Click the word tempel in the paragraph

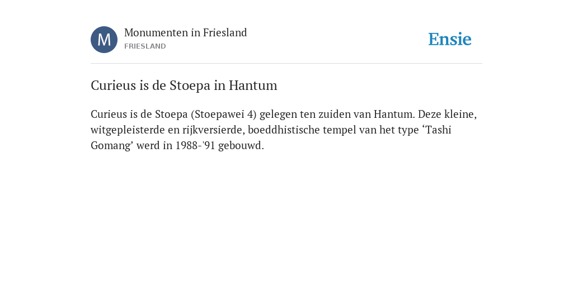(339, 130)
